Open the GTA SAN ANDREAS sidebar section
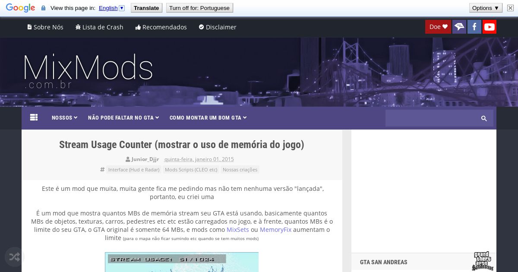This screenshot has height=272, width=518. click(384, 262)
